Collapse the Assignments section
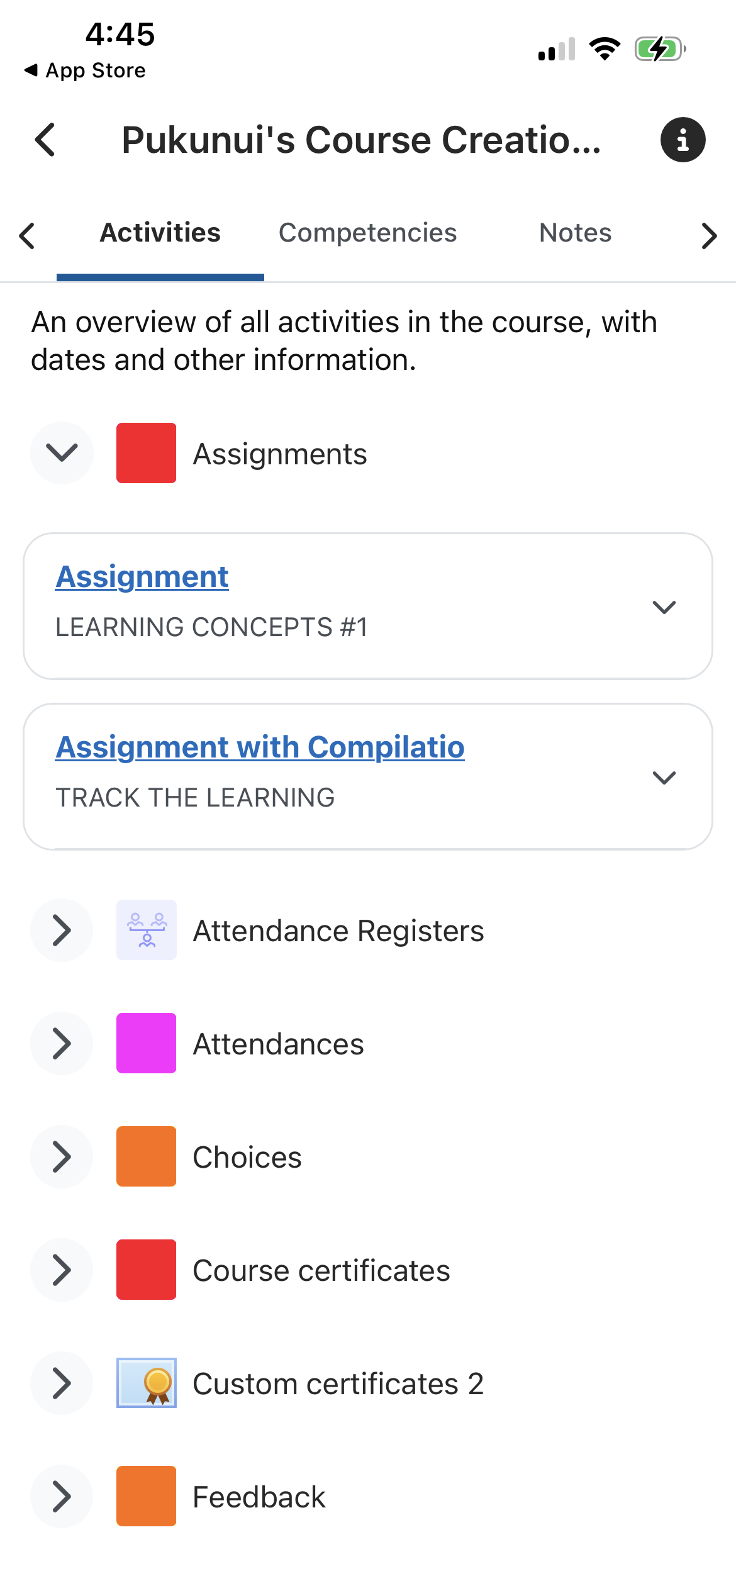 pyautogui.click(x=62, y=453)
